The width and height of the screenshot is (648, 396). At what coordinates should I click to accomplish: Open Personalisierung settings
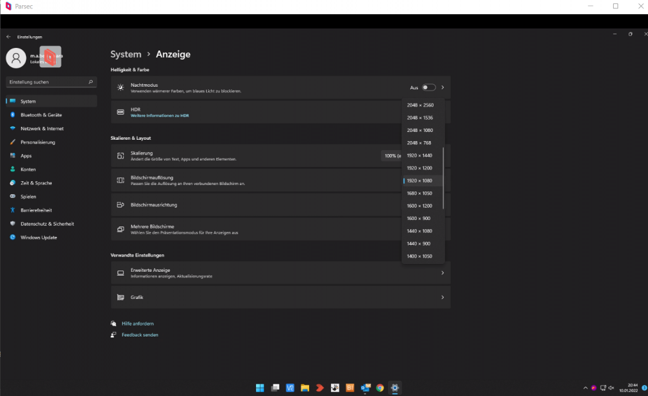[52, 142]
